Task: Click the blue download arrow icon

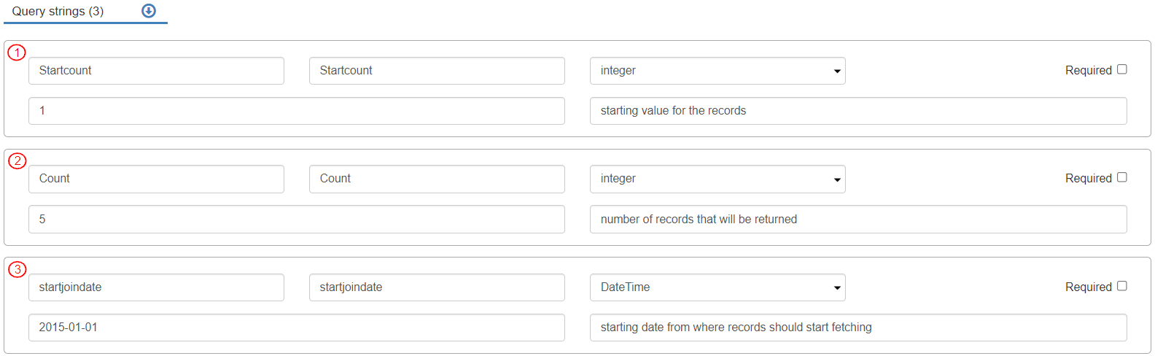Action: click(x=149, y=11)
